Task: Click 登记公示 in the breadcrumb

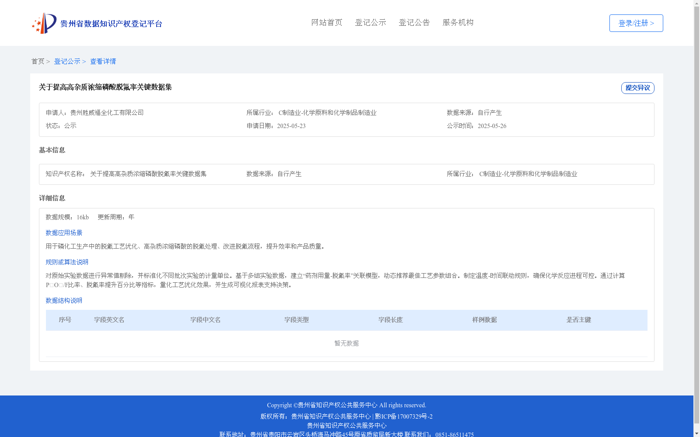Action: point(67,61)
